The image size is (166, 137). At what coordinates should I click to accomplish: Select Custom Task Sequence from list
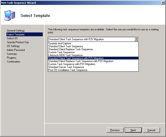point(93,52)
